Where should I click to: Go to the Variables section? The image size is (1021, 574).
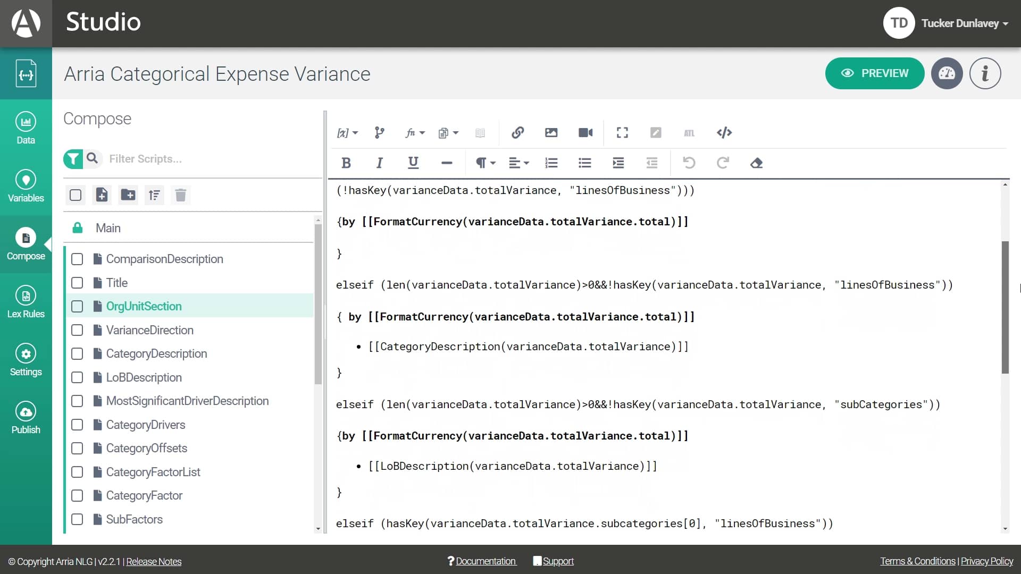26,186
